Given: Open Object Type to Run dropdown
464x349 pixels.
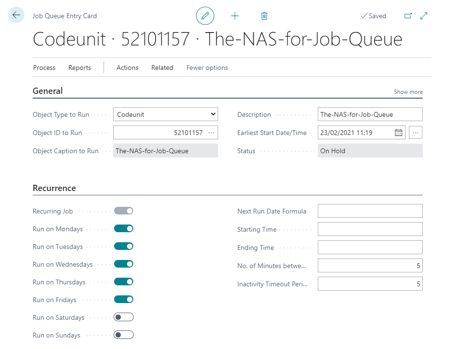Looking at the screenshot, I should [x=165, y=114].
